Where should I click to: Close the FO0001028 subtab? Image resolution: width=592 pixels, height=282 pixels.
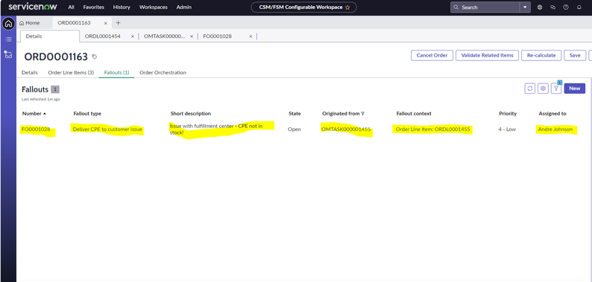click(x=251, y=36)
